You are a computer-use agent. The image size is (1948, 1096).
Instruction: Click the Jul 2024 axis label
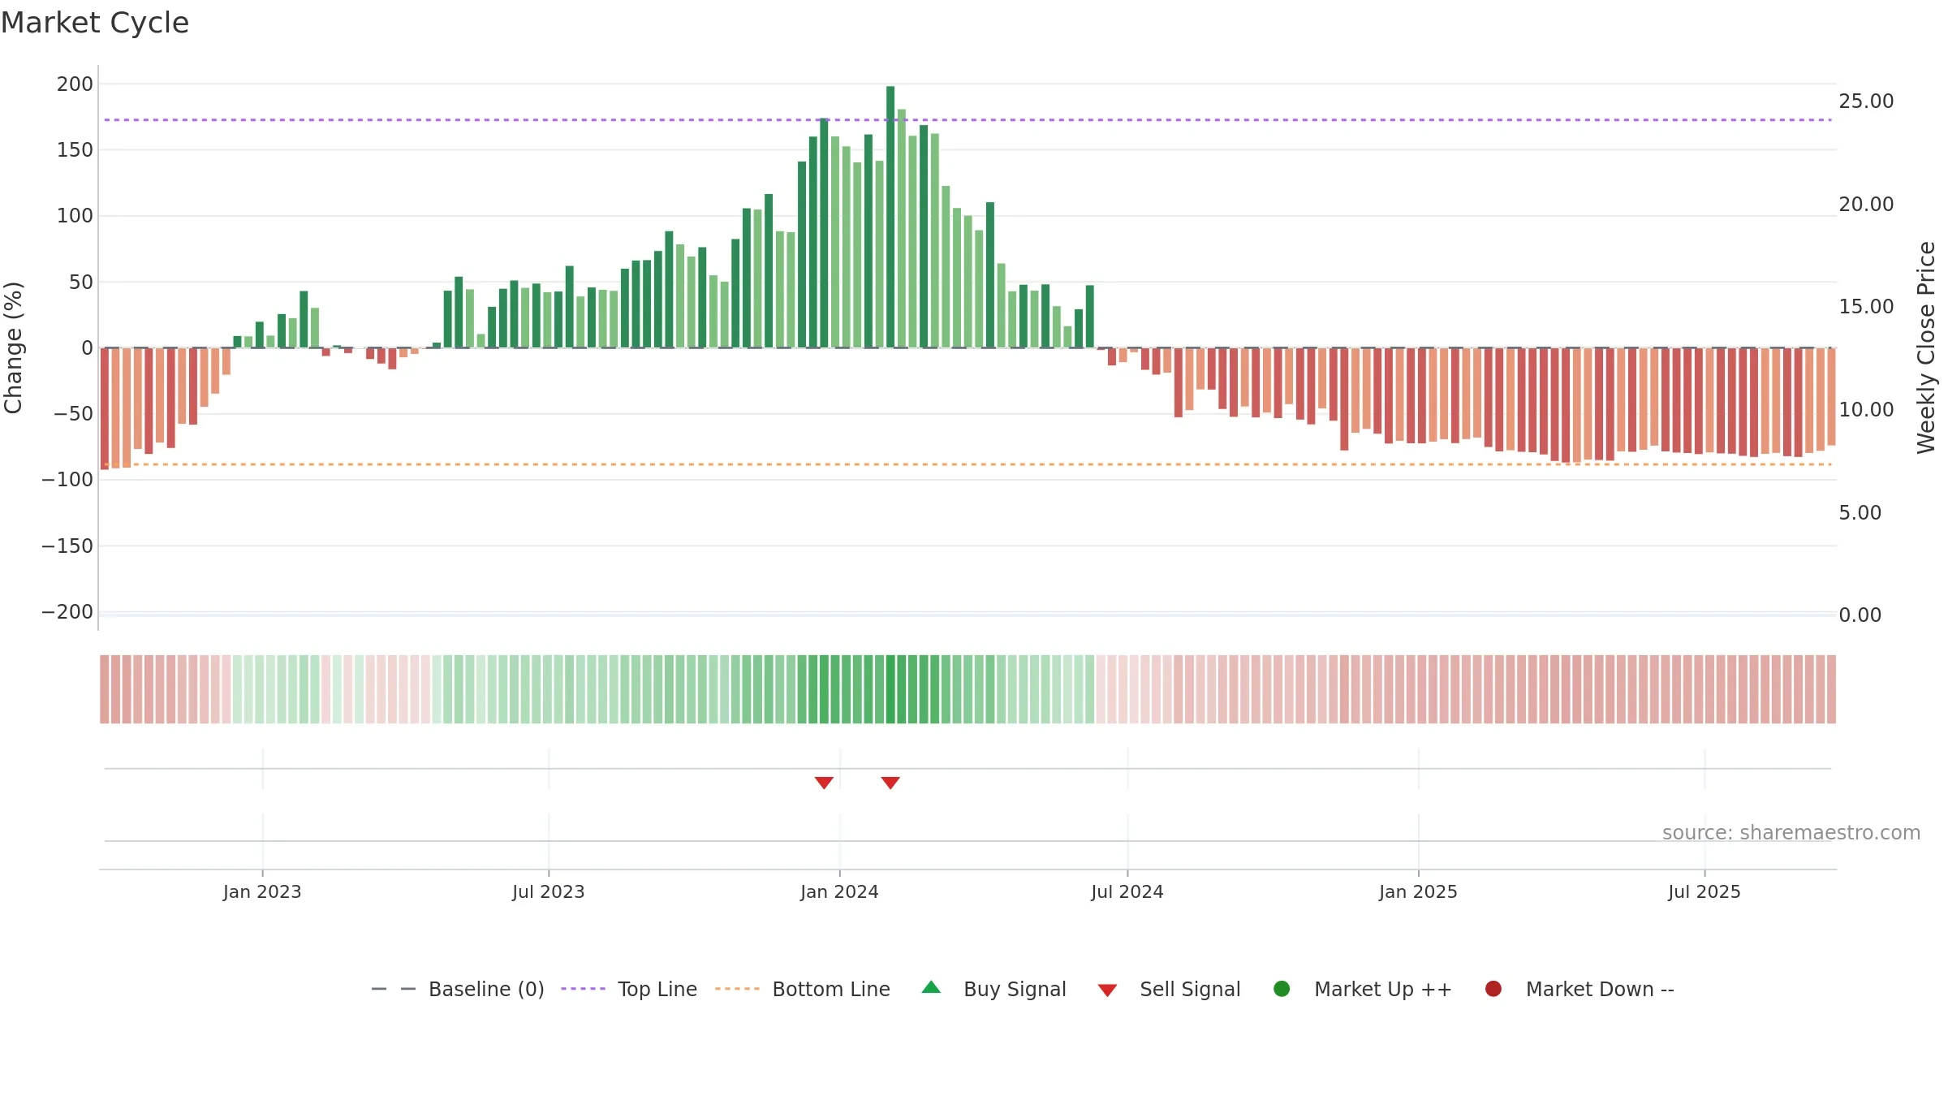[x=1127, y=891]
